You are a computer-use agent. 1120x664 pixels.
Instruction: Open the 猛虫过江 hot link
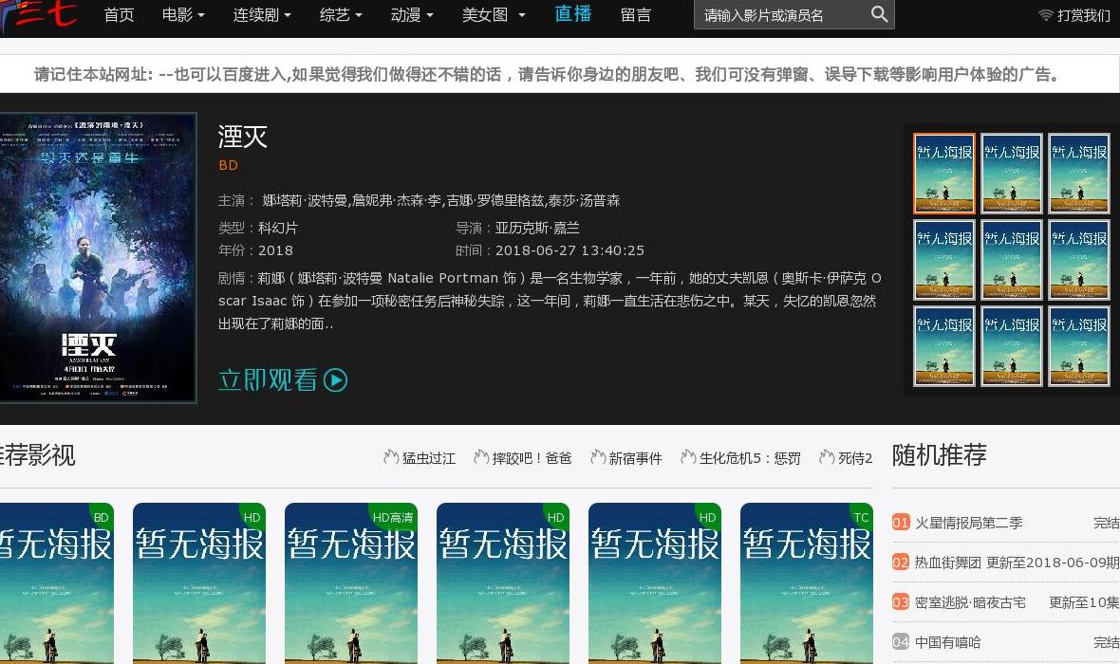coord(429,457)
